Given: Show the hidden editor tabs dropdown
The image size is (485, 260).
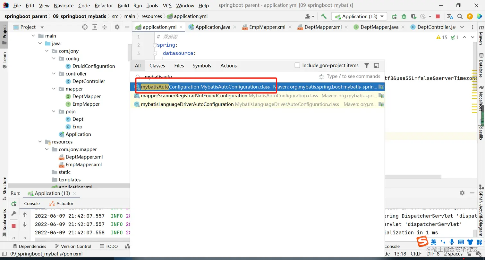Looking at the screenshot, I should pos(462,27).
